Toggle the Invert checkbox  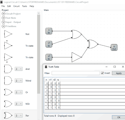point(102,73)
